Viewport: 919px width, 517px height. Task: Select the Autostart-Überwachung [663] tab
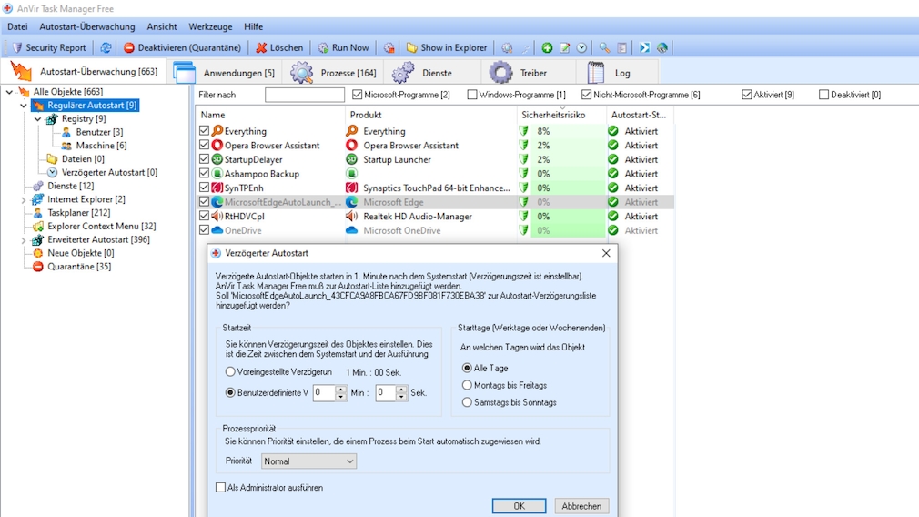(85, 72)
